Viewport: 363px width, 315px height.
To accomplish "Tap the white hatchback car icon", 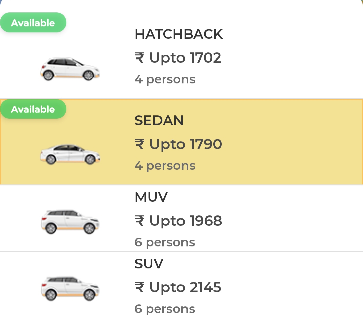I will [x=70, y=69].
